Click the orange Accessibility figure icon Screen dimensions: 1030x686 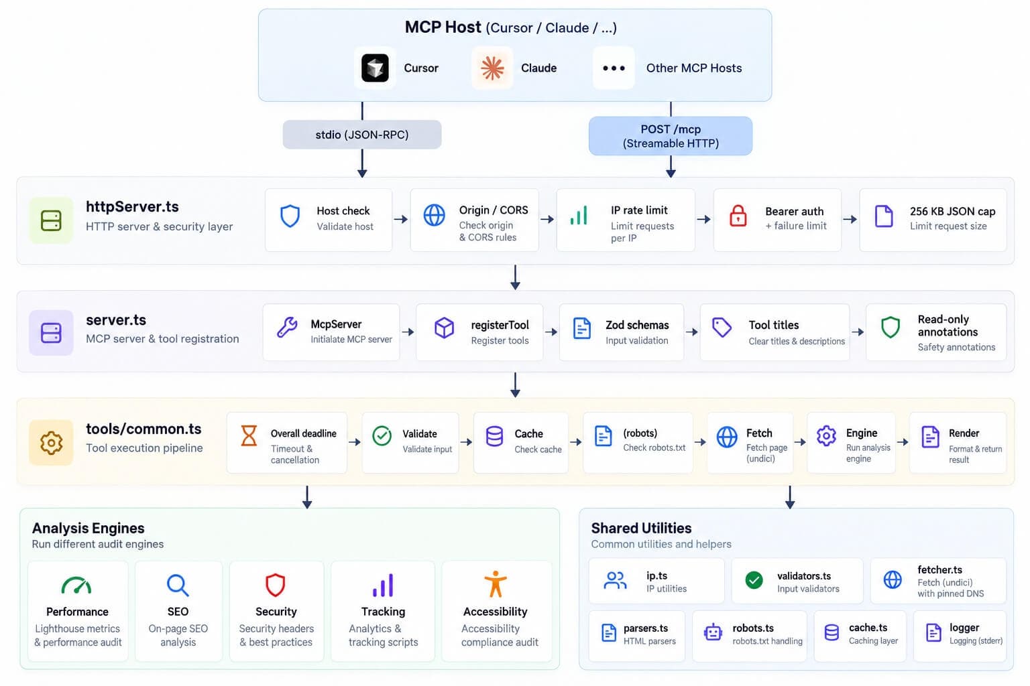[x=495, y=584]
